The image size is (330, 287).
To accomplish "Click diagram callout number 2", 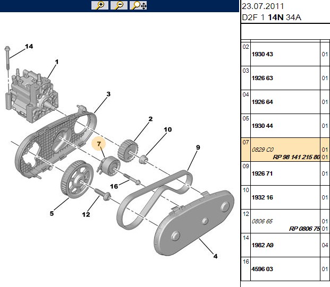I will [150, 119].
